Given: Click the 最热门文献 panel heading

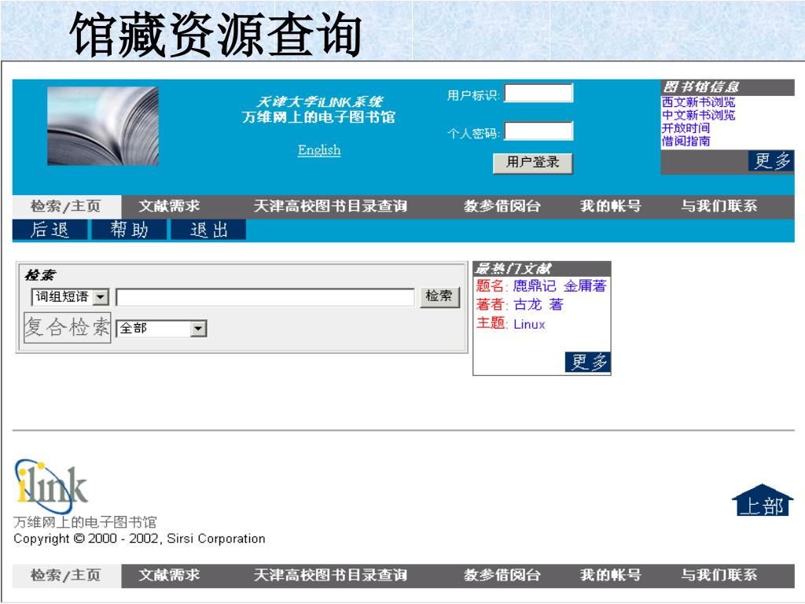Looking at the screenshot, I should (513, 269).
